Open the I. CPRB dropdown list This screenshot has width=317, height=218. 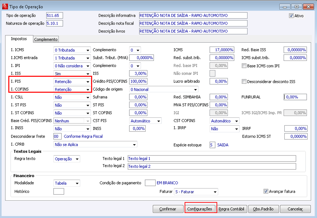click(95, 145)
